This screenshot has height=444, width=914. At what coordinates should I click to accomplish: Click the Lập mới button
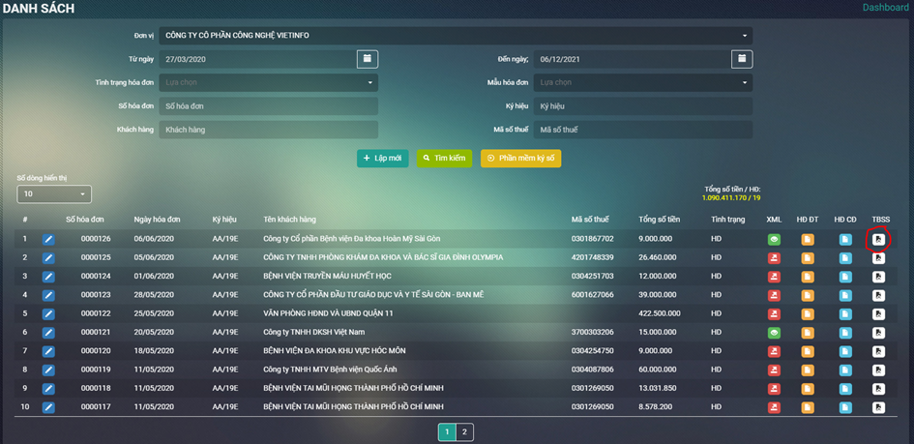tap(382, 158)
